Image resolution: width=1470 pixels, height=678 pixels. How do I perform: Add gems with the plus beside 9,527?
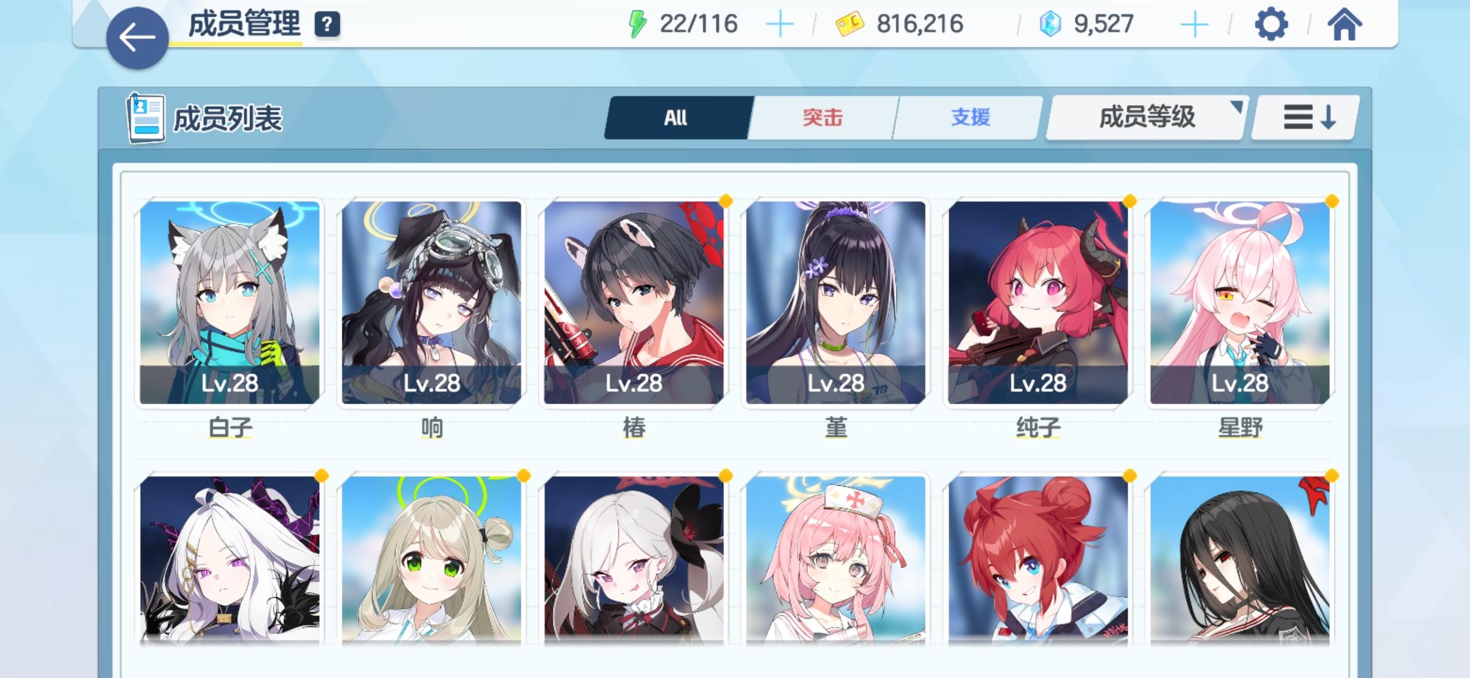pyautogui.click(x=1194, y=25)
